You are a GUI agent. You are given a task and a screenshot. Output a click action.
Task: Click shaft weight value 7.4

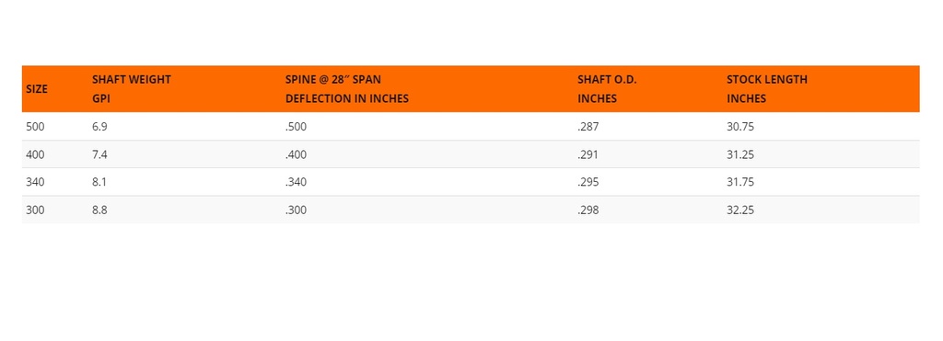click(99, 154)
